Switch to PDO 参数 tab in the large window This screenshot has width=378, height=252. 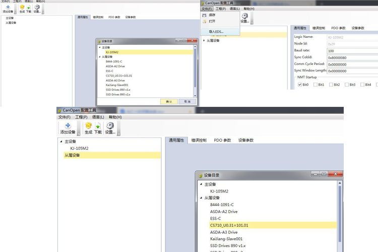click(x=222, y=140)
